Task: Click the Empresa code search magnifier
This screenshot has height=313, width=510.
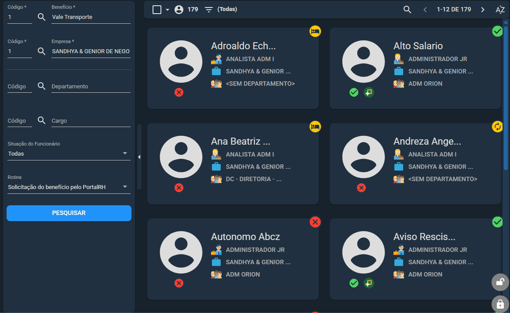Action: tap(41, 51)
